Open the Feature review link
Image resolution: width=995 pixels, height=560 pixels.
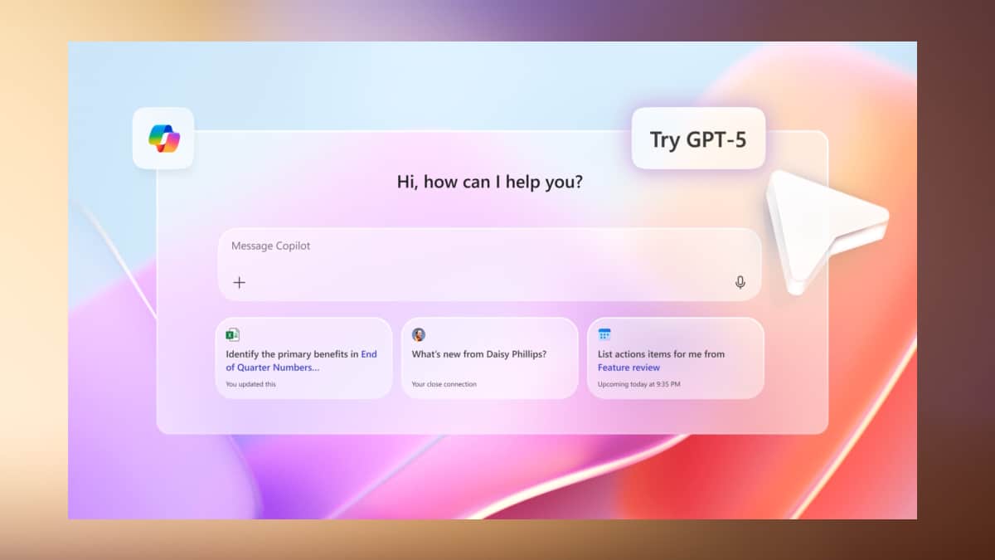[628, 368]
